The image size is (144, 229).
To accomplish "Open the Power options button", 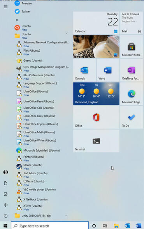I will click(x=5, y=216).
